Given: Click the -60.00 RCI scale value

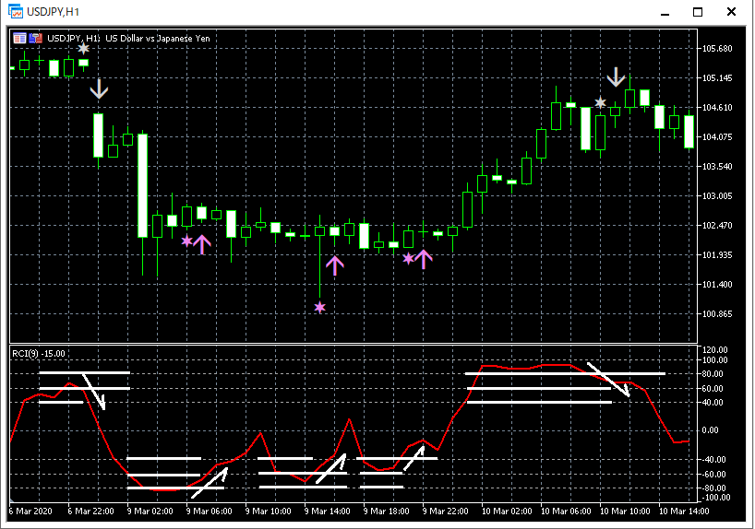Looking at the screenshot, I should point(714,475).
